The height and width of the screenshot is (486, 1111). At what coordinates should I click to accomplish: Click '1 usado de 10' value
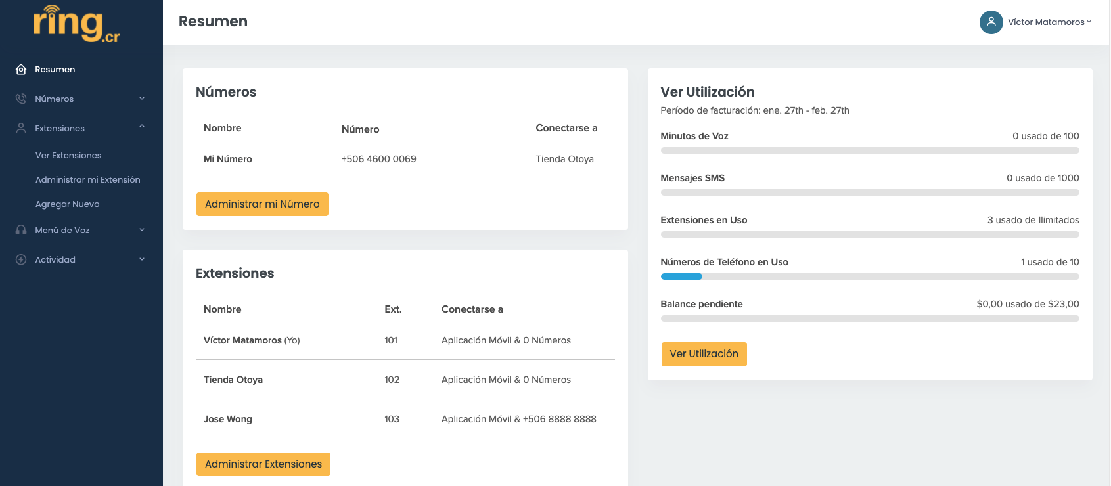[1050, 262]
